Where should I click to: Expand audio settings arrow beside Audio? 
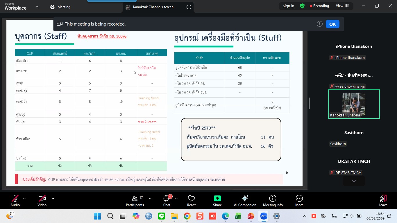[x=24, y=198]
